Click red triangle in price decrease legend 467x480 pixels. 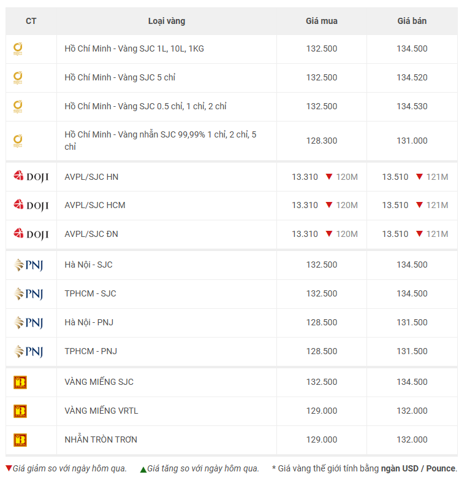tap(9, 468)
